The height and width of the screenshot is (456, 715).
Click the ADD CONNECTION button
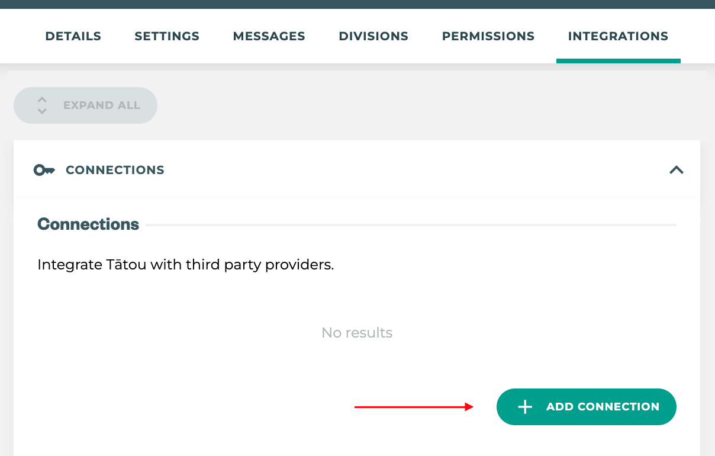(586, 407)
